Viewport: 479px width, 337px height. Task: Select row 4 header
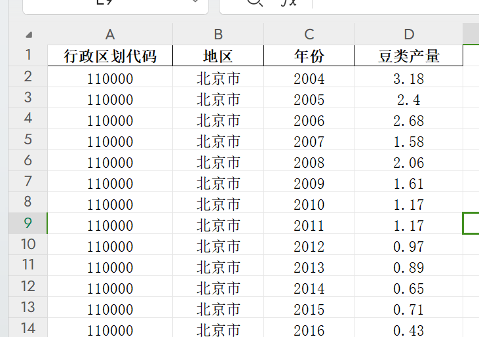pyautogui.click(x=28, y=118)
